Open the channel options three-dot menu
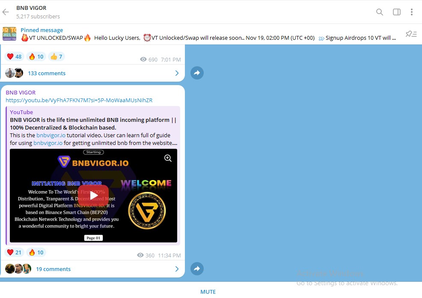This screenshot has width=422, height=298. tap(412, 12)
